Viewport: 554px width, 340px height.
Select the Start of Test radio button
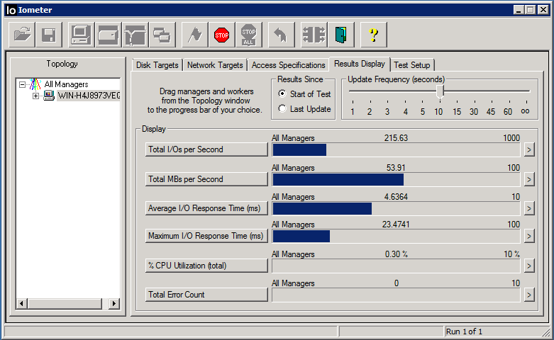coord(282,94)
